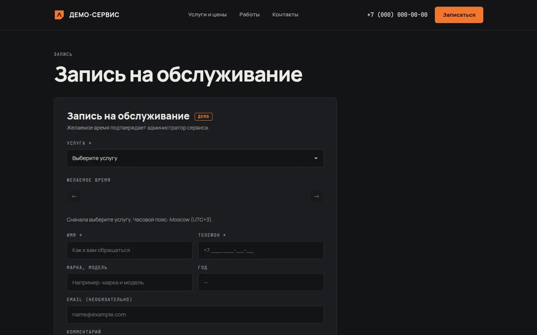The image size is (537, 335).
Task: Click the right arrow in desired time picker
Action: [x=316, y=196]
